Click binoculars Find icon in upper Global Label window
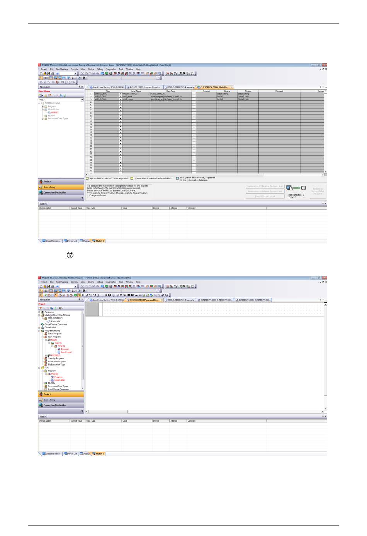Image resolution: width=367 pixels, height=536 pixels. (x=84, y=78)
